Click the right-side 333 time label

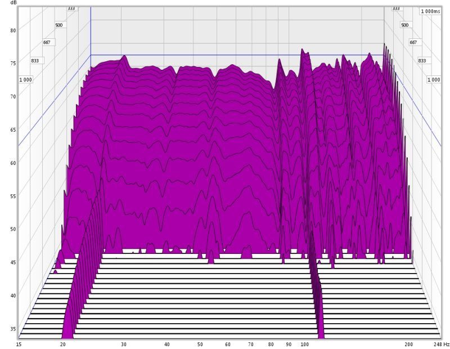point(397,8)
